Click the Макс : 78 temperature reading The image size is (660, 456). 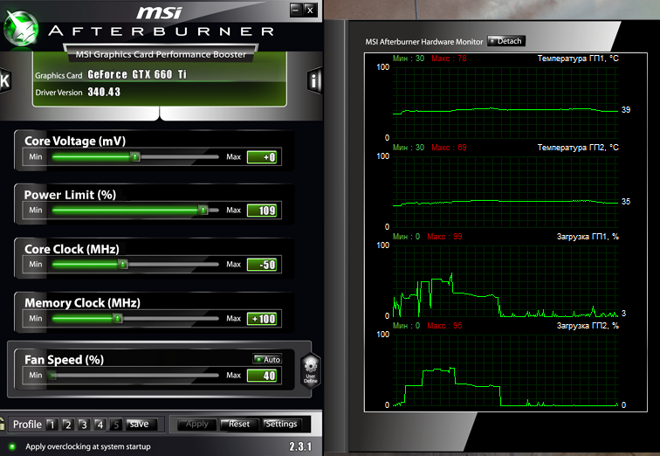coord(449,59)
